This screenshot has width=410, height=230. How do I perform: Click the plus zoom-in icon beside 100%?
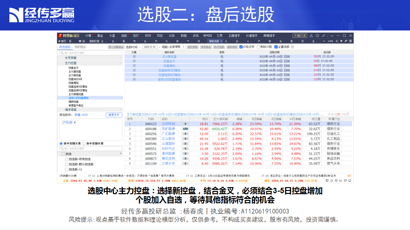(337, 41)
